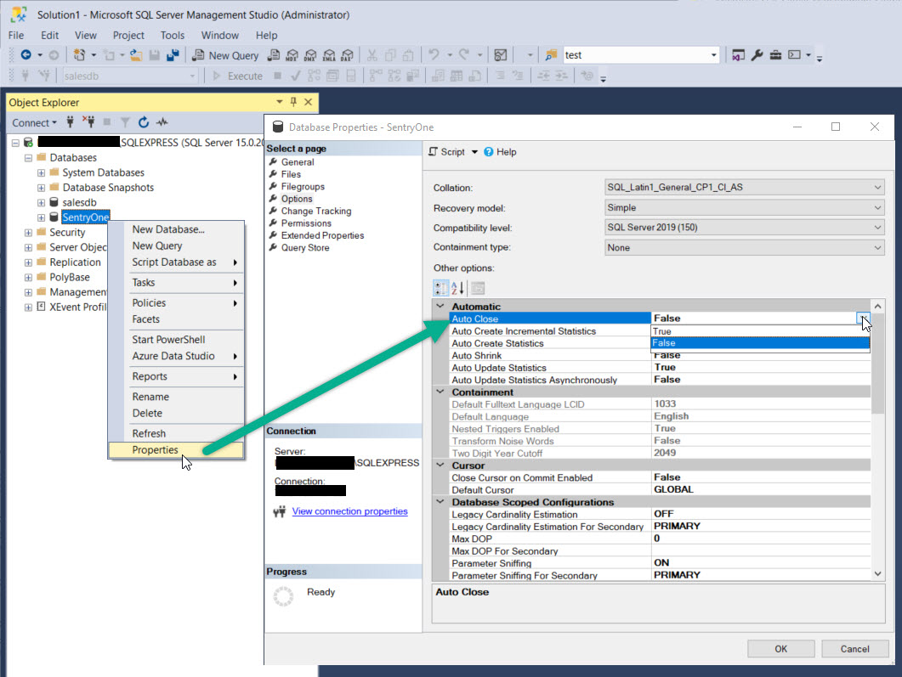Open a New Query from the toolbar

coord(225,55)
